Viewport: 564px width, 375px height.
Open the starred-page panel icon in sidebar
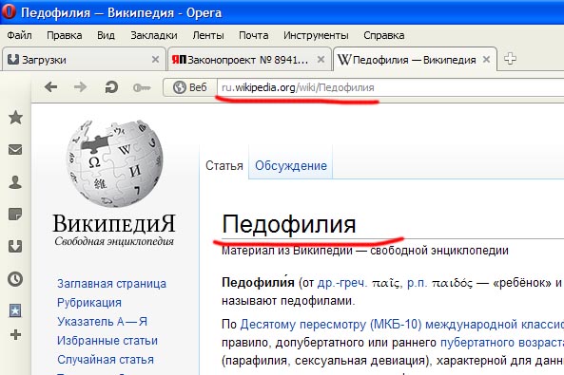coord(15,310)
